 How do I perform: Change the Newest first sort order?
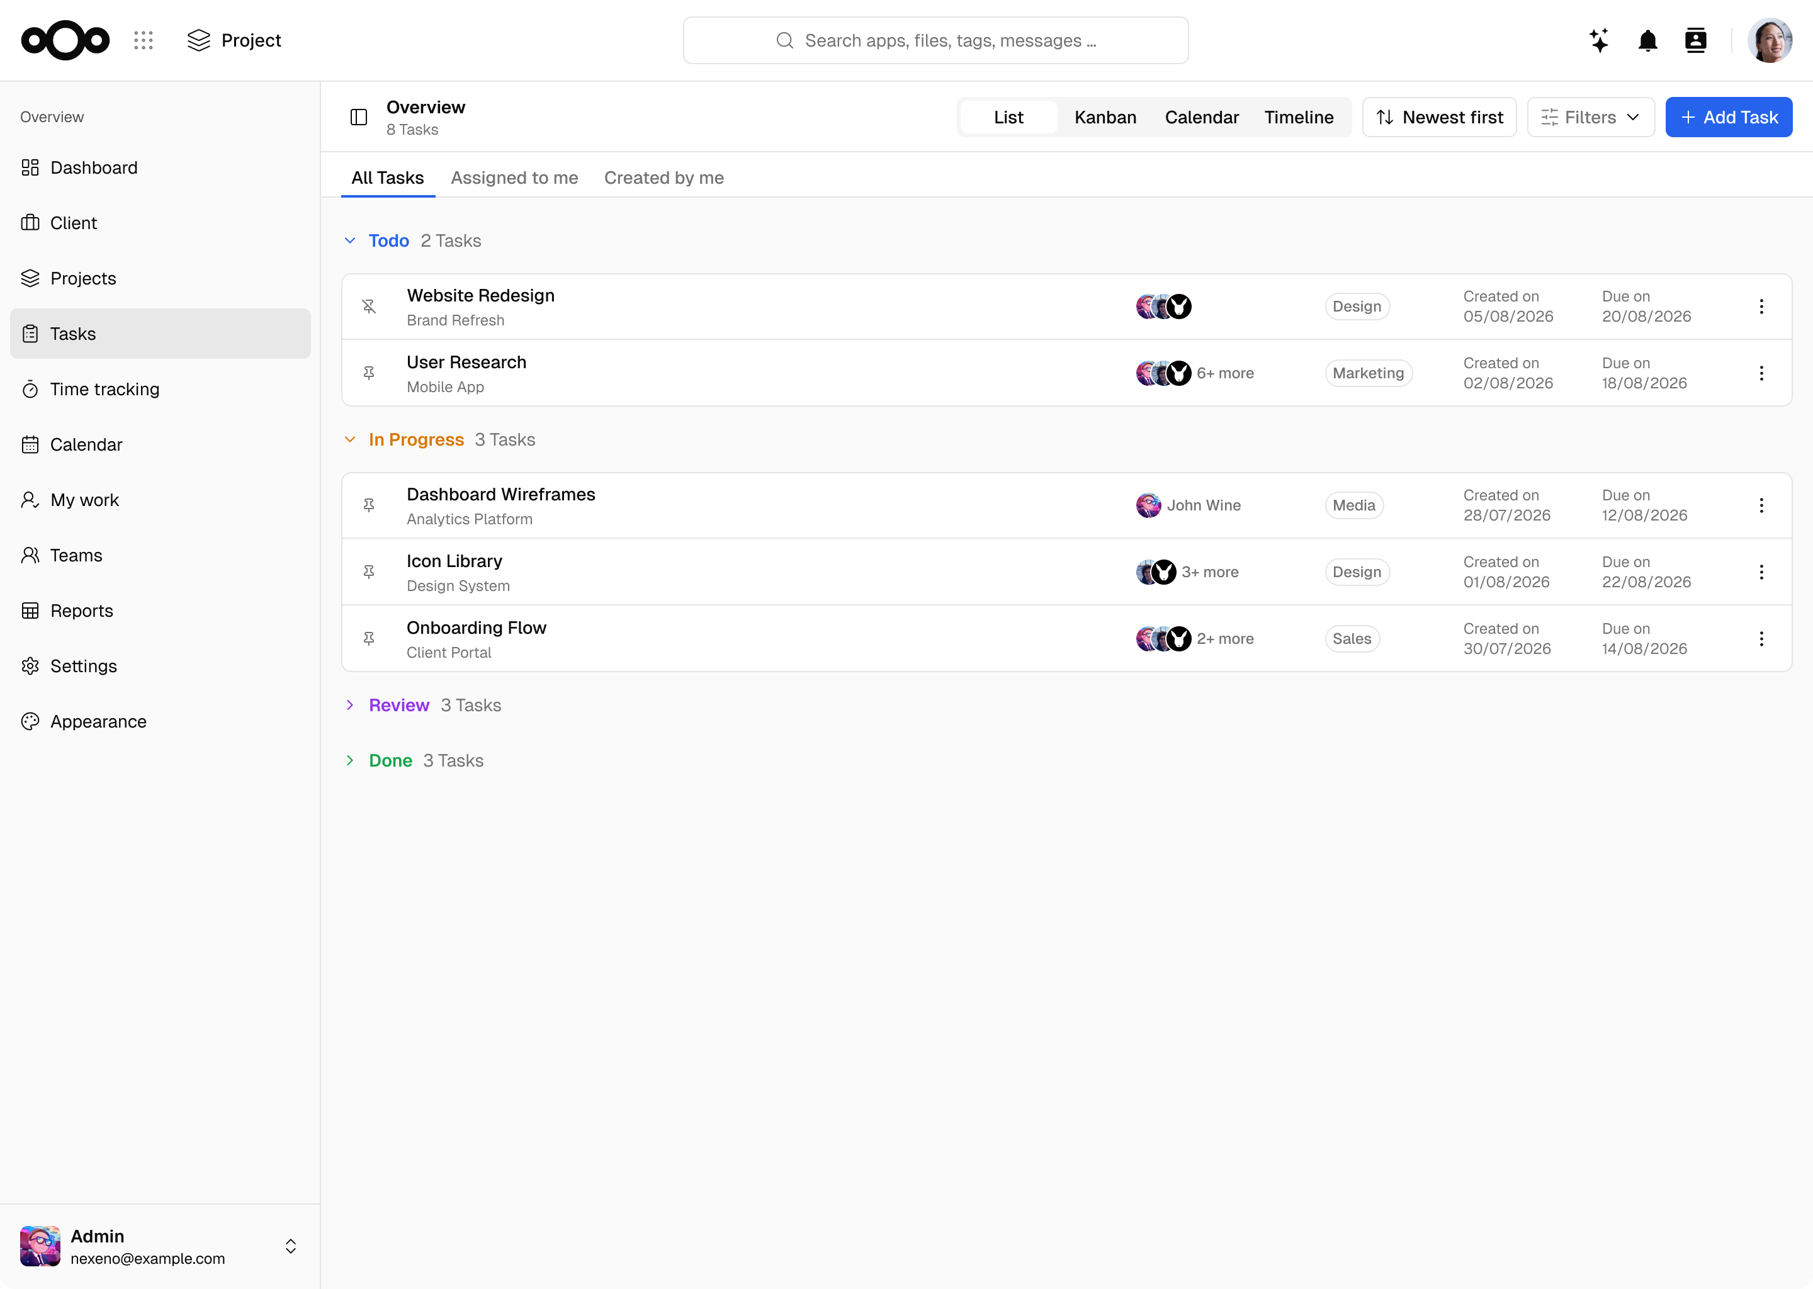[x=1439, y=118]
